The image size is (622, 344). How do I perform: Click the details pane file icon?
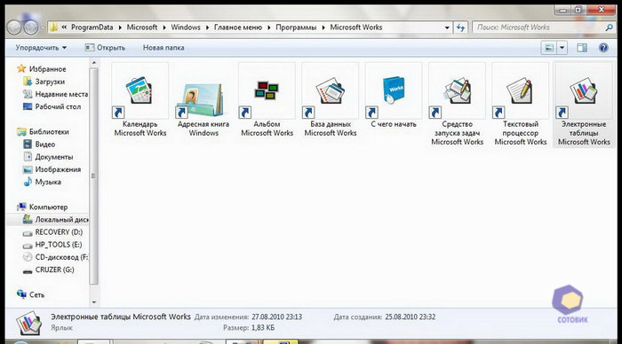click(28, 323)
